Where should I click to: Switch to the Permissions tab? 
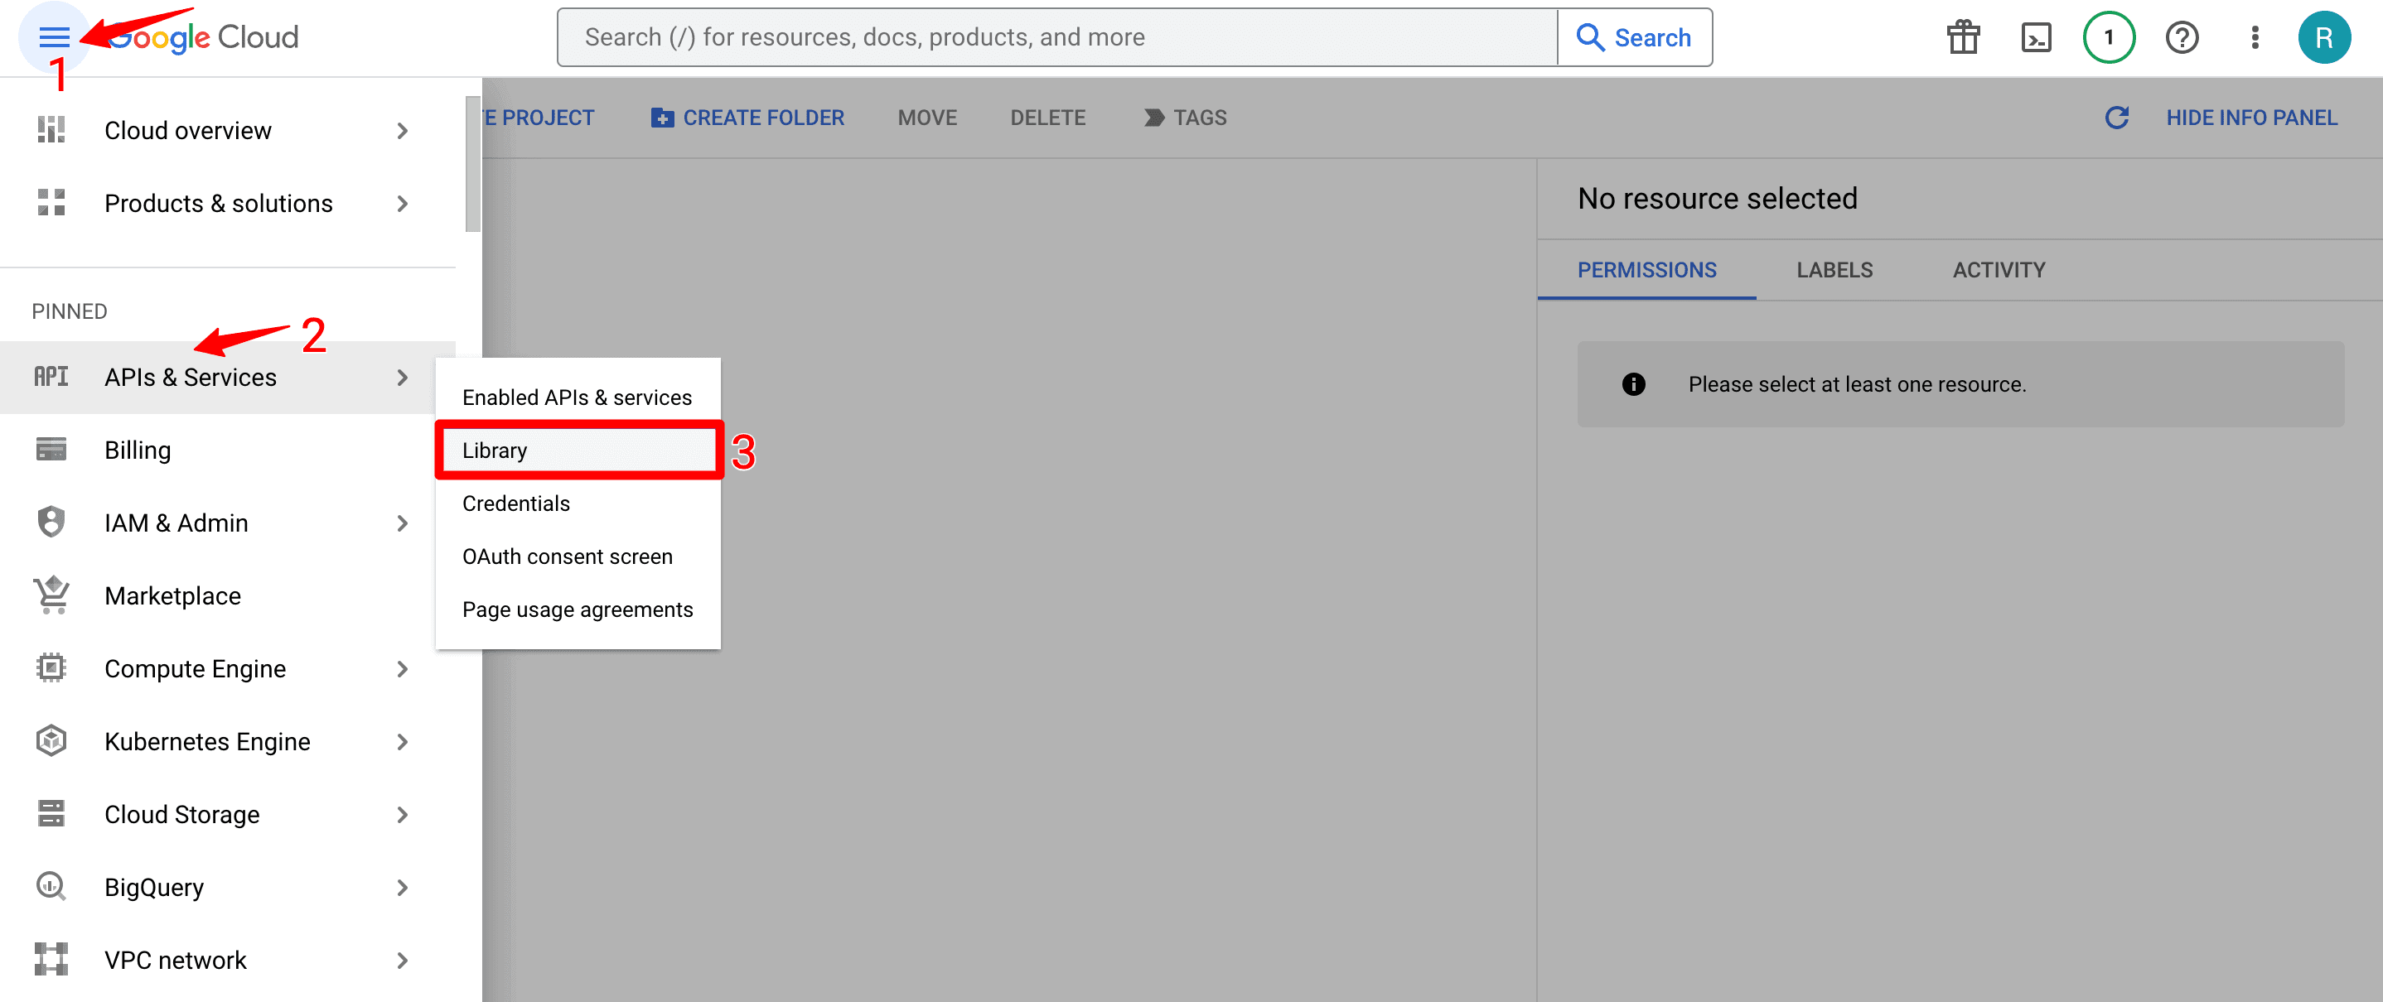[x=1646, y=270]
